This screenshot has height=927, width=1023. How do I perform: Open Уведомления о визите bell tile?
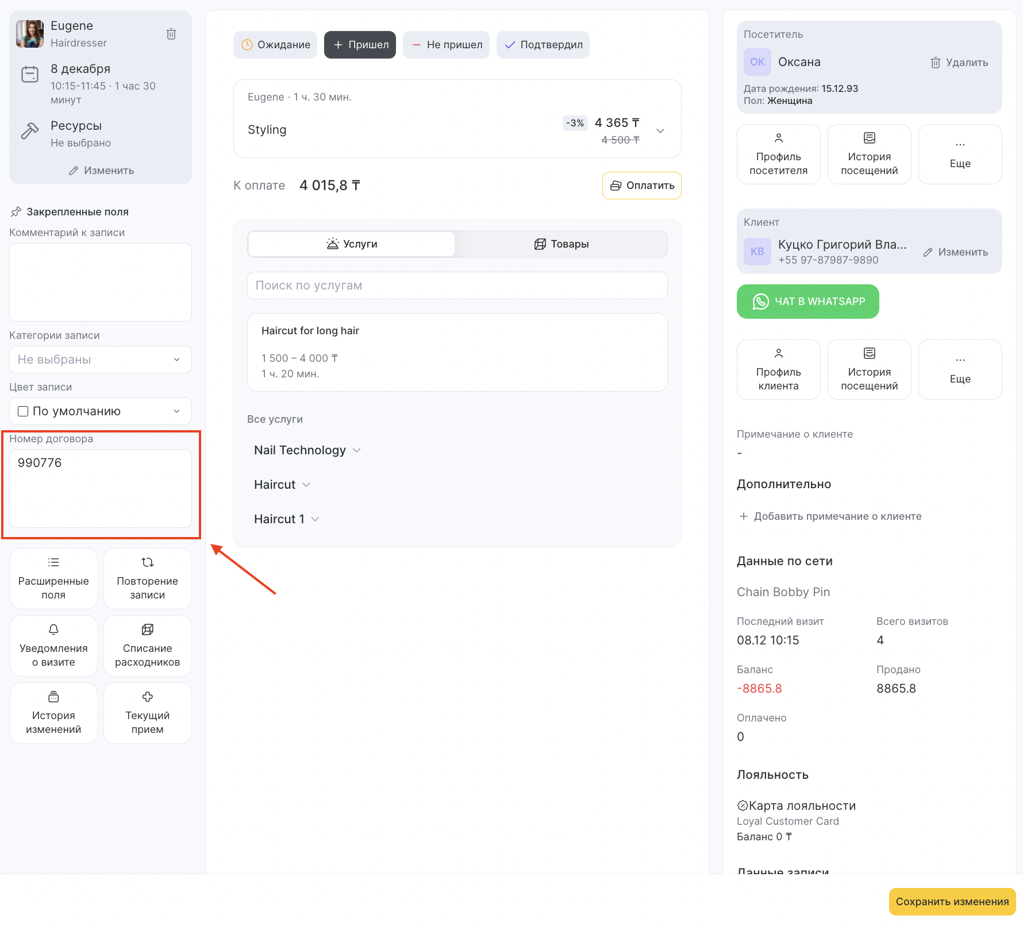53,646
